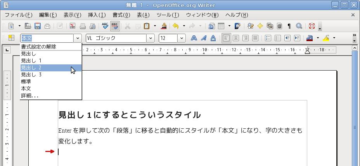
Task: Click the New document icon
Action: (x=11, y=26)
